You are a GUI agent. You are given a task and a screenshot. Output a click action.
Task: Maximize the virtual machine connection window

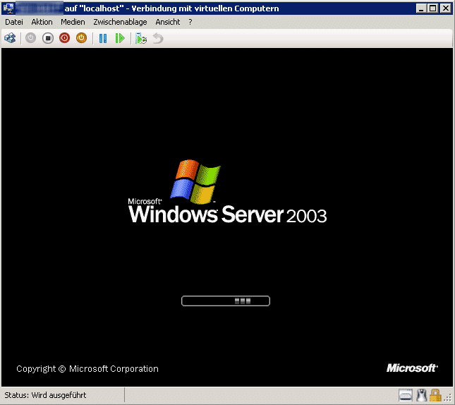(x=433, y=8)
